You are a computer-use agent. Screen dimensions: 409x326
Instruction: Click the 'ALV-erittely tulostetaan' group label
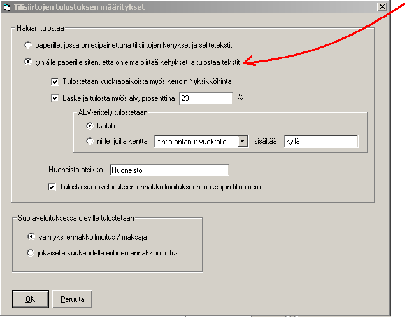(x=113, y=112)
